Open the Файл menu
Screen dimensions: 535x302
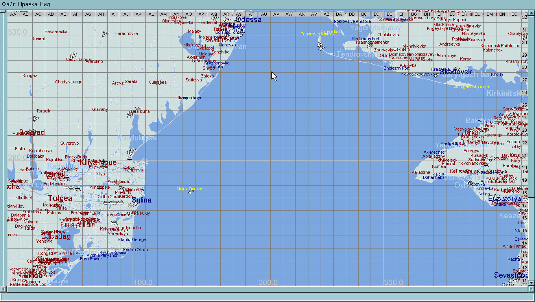tap(9, 4)
